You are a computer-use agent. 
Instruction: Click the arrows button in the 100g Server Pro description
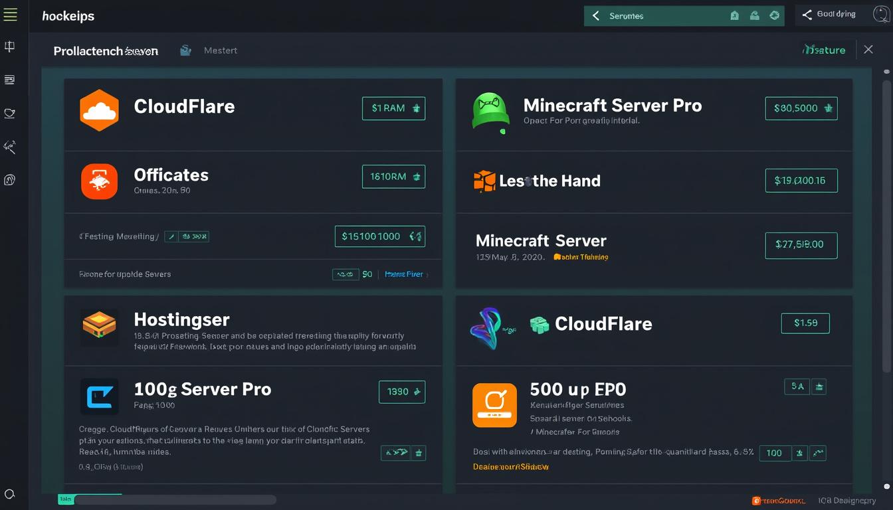[x=395, y=453]
